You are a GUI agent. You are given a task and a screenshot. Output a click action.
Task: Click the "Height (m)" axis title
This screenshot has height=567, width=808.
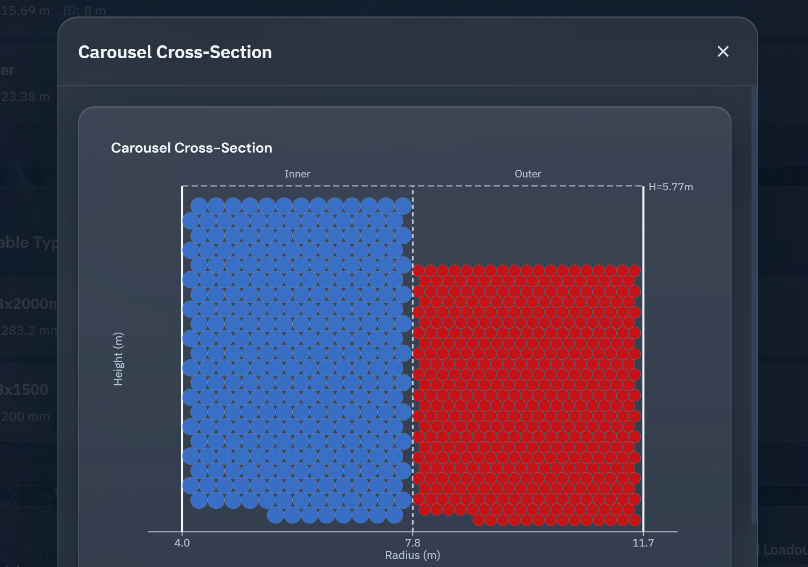pos(118,359)
